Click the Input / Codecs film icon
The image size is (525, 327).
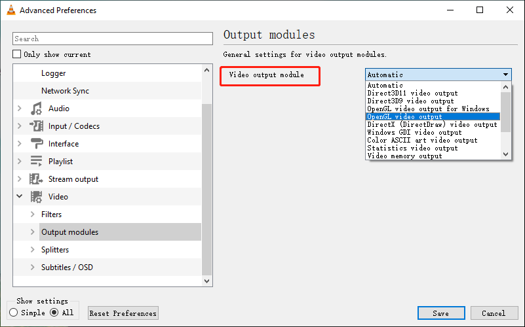36,126
